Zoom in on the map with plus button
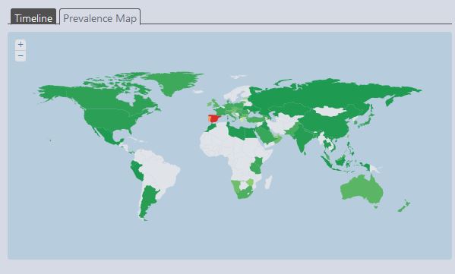This screenshot has height=274, width=455. [21, 45]
